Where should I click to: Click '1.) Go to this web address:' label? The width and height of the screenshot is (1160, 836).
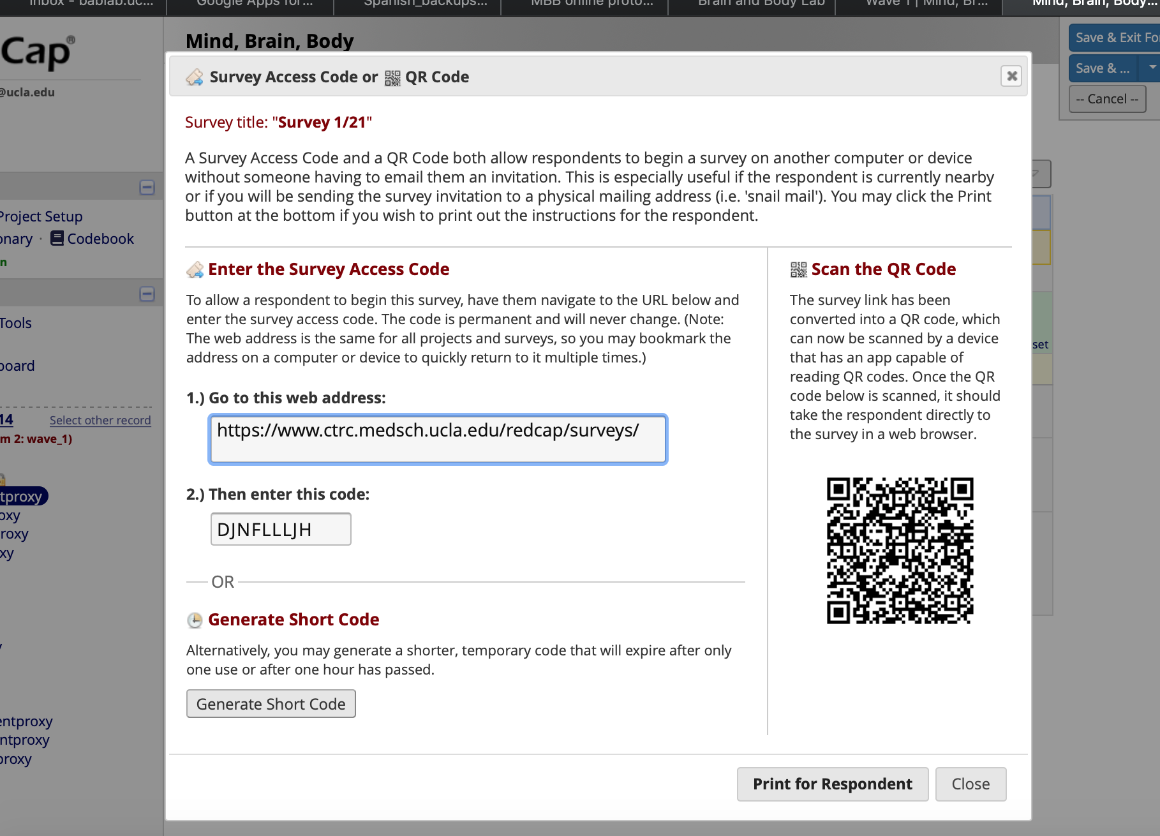point(286,398)
